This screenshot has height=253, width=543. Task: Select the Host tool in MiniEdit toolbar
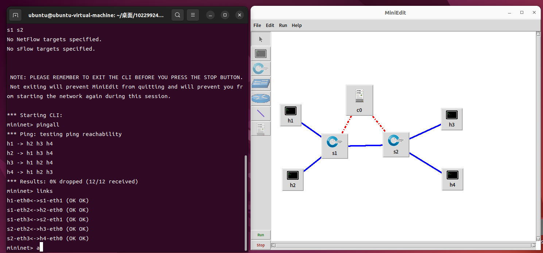tap(261, 54)
